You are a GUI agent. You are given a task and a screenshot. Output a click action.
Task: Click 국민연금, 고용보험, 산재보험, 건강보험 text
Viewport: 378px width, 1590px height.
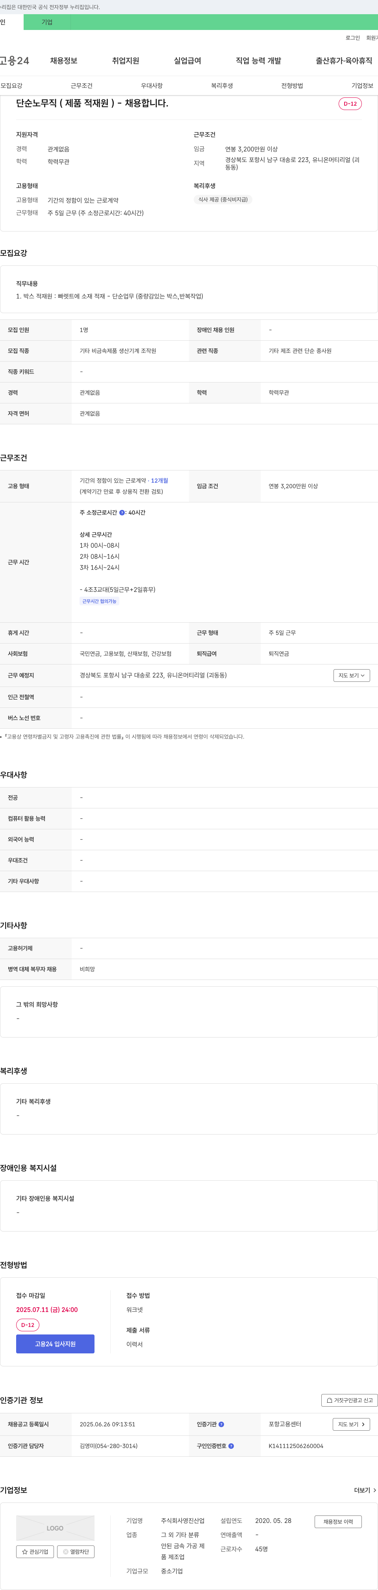(126, 654)
